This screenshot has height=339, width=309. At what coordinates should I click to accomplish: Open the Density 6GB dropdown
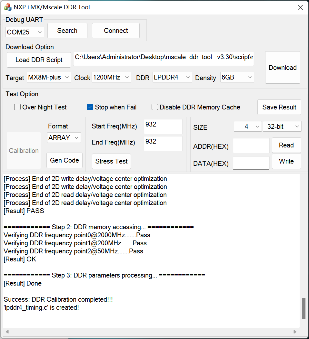pyautogui.click(x=237, y=77)
